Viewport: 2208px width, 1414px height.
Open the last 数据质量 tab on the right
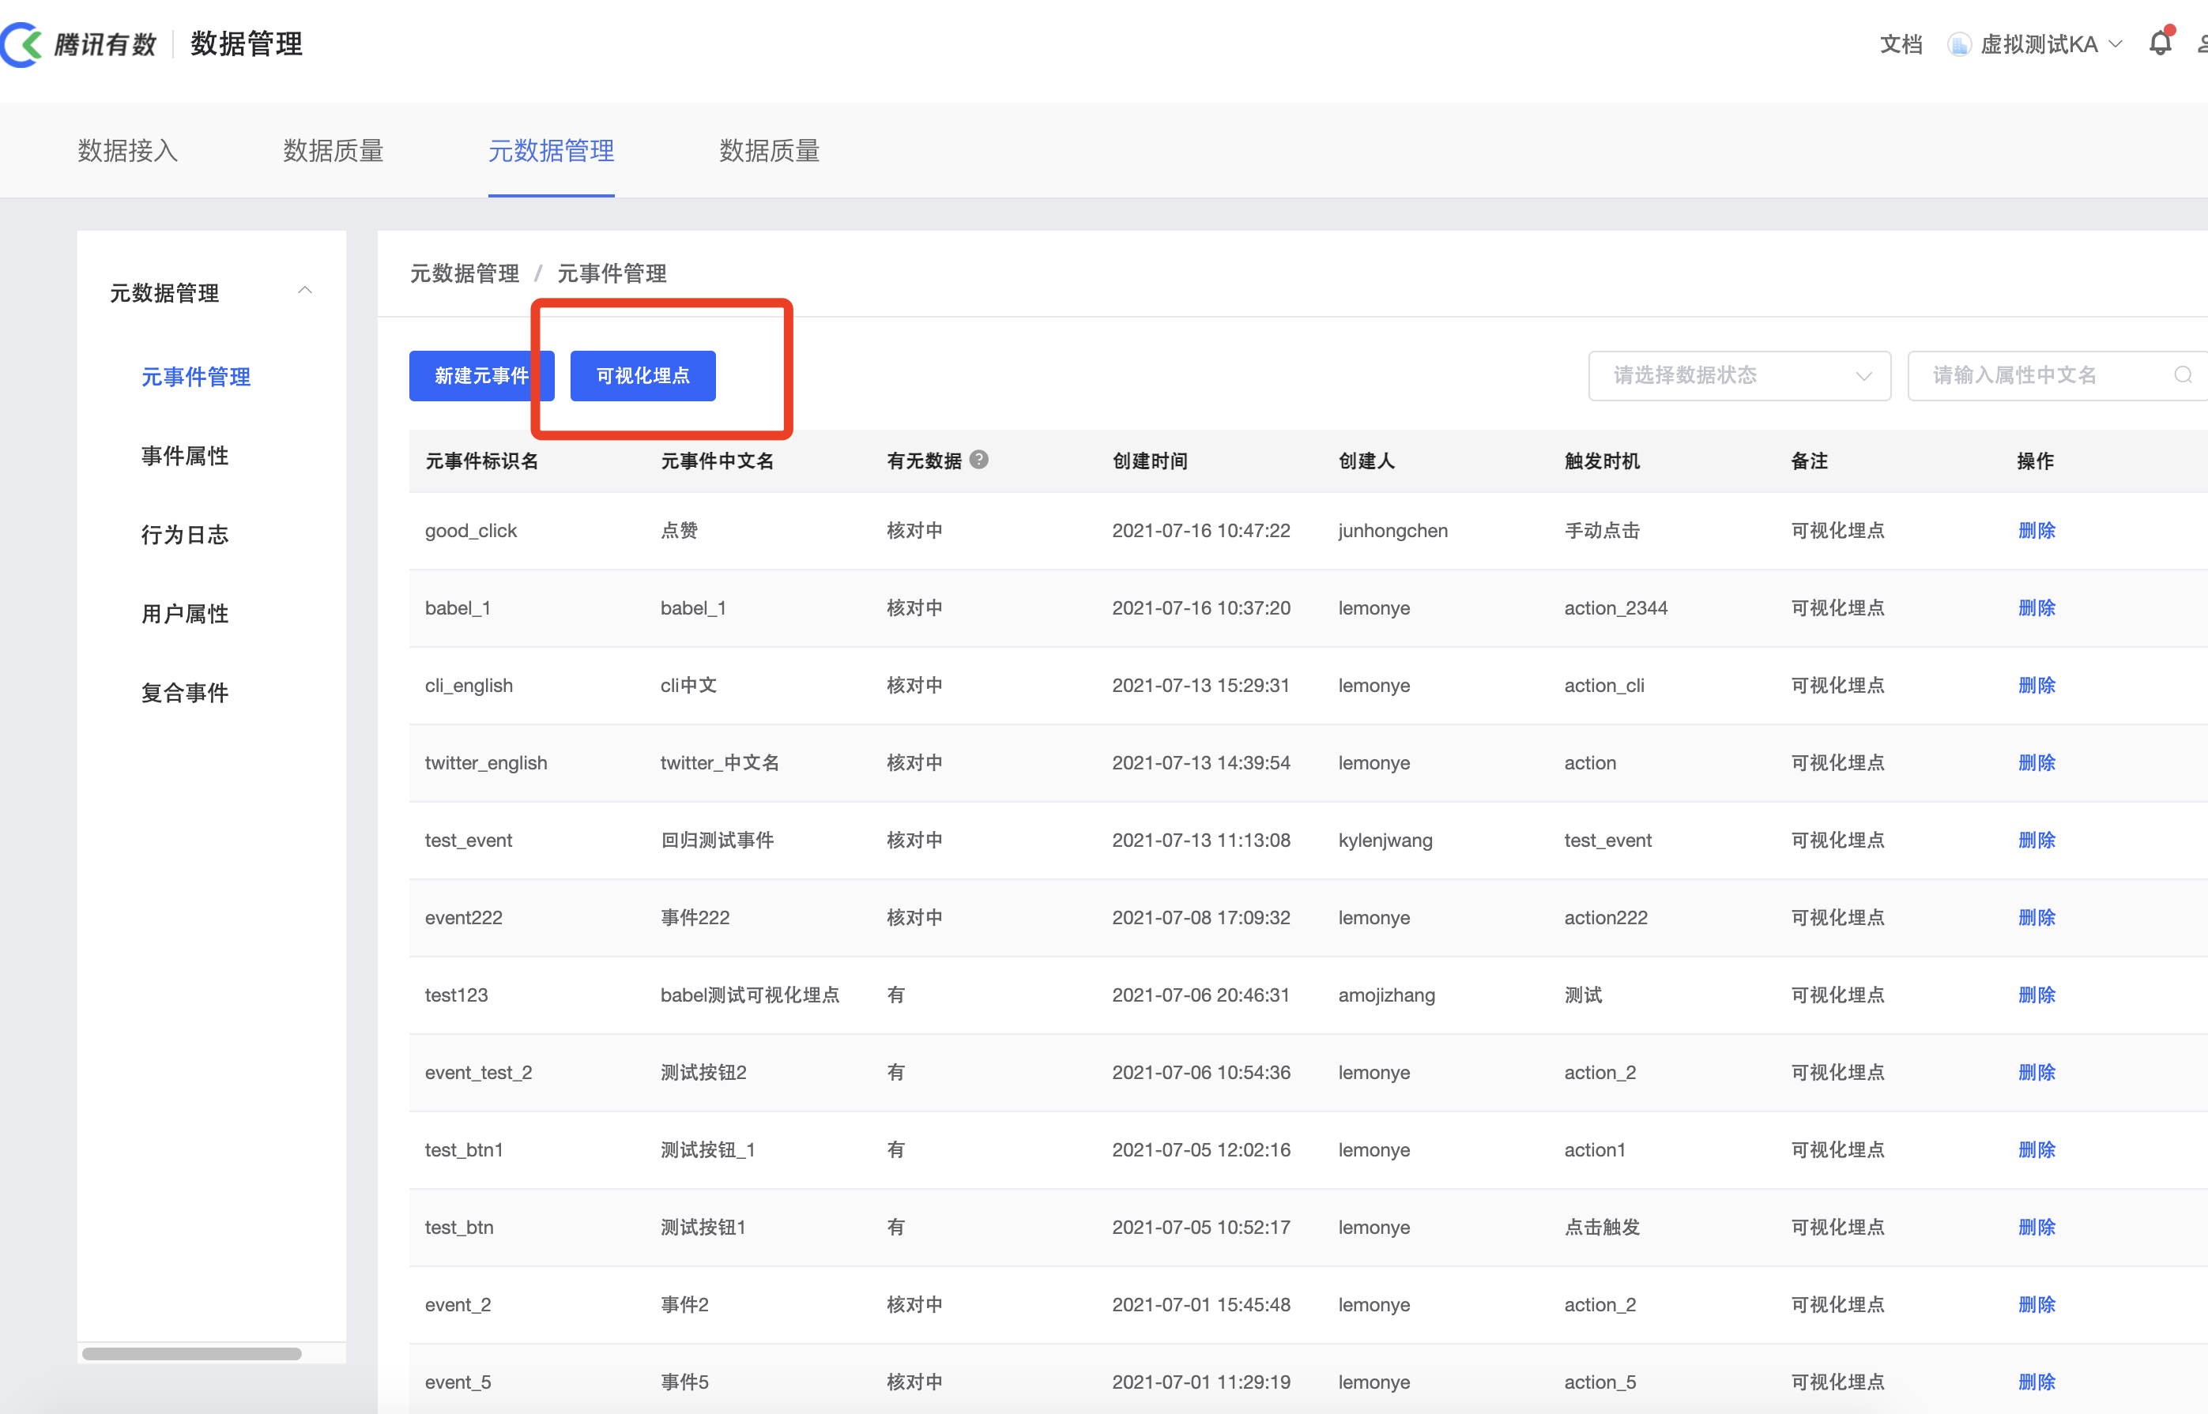770,151
